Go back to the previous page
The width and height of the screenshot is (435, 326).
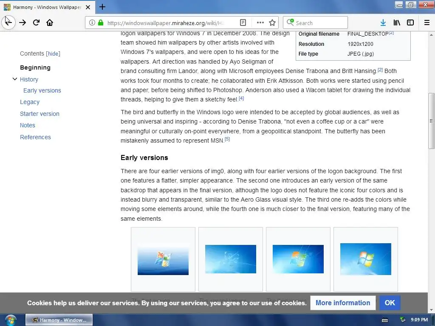[8, 22]
